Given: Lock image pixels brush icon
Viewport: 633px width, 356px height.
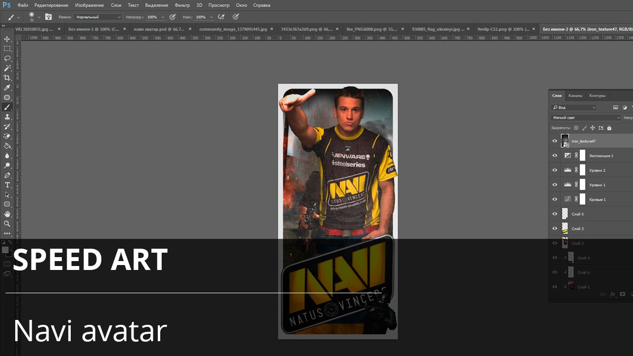Looking at the screenshot, I should (x=584, y=128).
